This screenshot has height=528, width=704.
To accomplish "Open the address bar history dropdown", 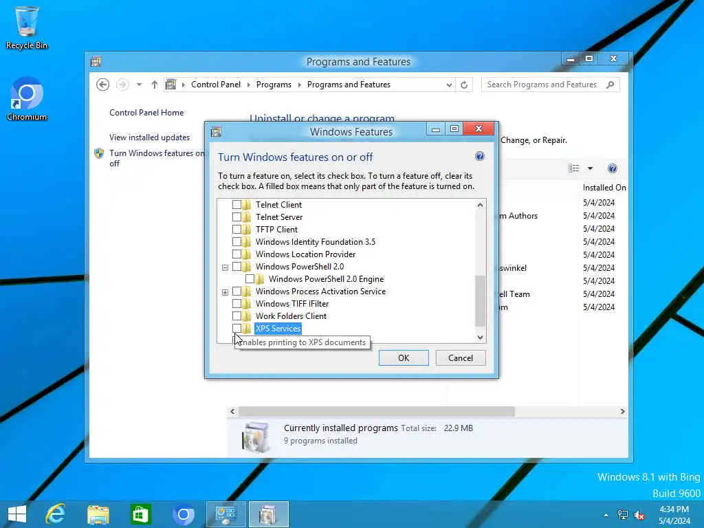I will point(449,85).
